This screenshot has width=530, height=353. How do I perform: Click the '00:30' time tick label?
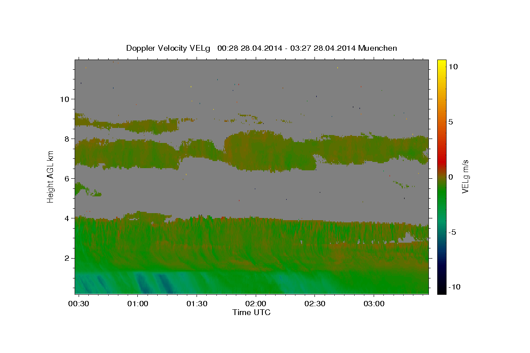click(79, 304)
